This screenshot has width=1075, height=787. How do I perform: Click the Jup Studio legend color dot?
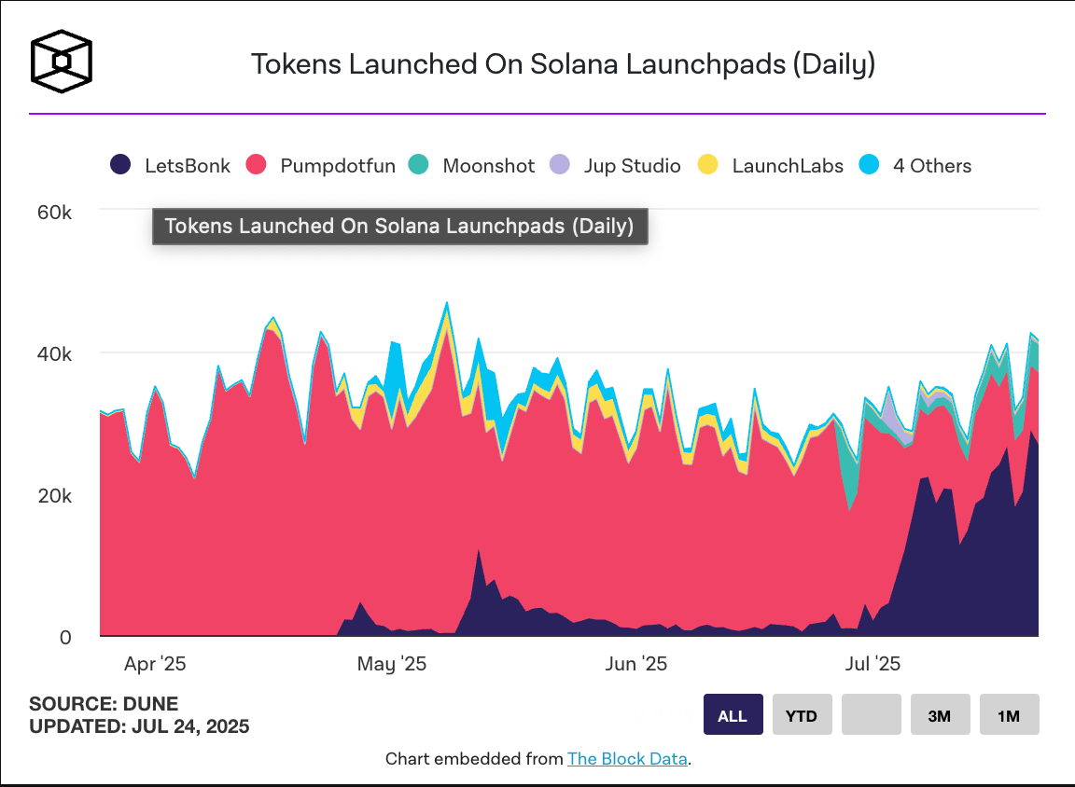560,165
